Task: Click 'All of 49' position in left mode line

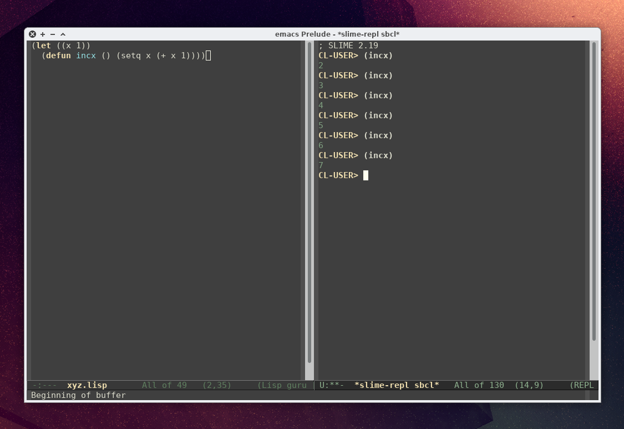Action: 164,385
